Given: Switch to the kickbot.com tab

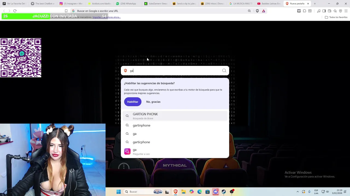Looking at the screenshot, I should (99, 4).
